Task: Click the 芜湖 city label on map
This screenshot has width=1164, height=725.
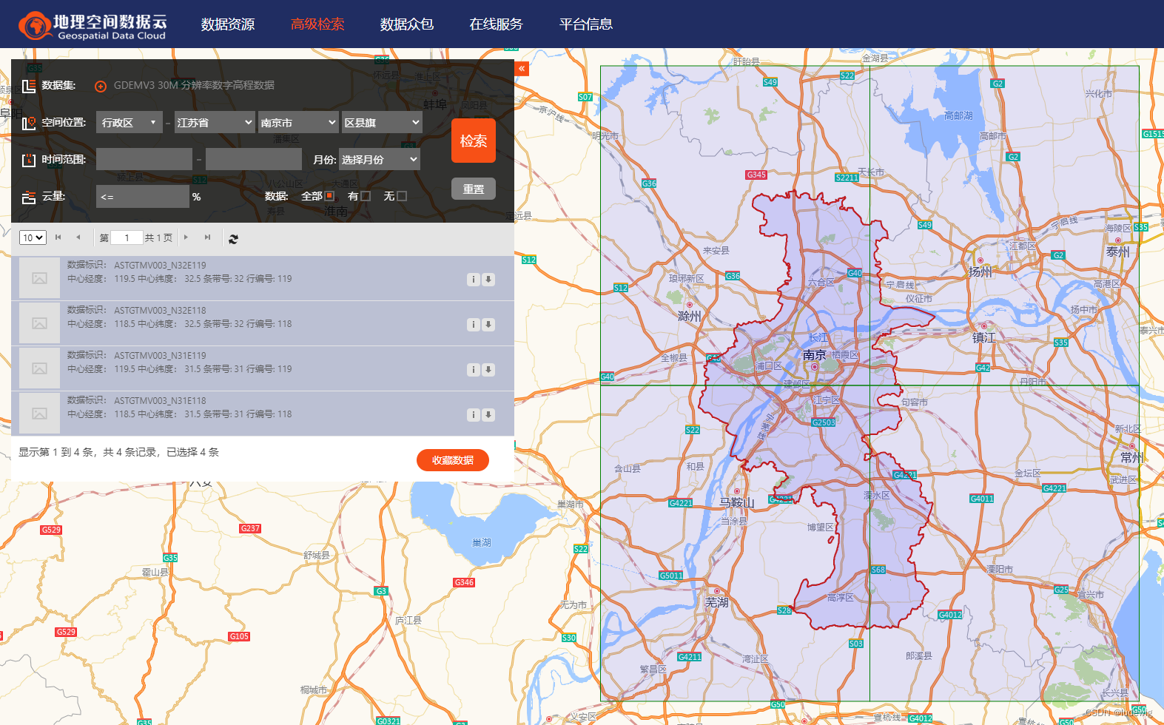Action: pyautogui.click(x=716, y=602)
